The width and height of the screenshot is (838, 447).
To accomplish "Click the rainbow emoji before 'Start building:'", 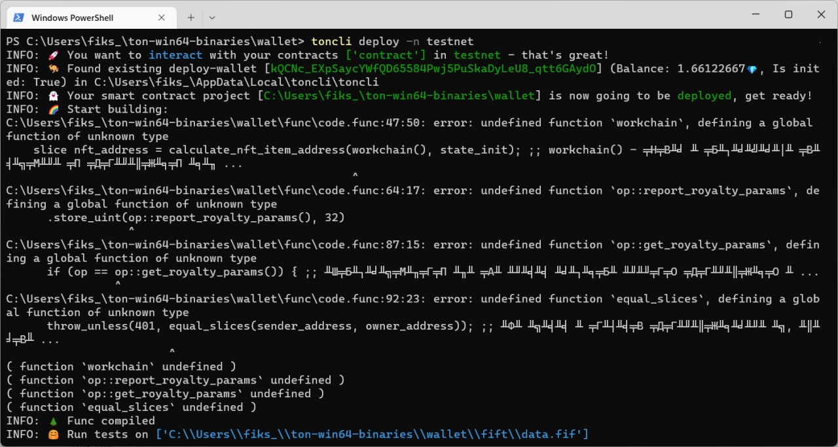I will tap(54, 109).
